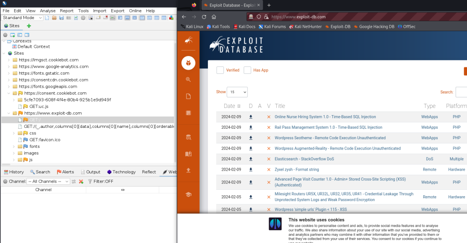Tick the Verified checkbox on Exploit-DB
467x243 pixels.
(x=220, y=70)
